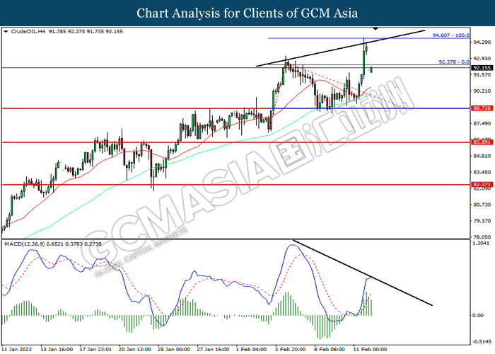Viewport: 495px width, 354px height.
Task: Click the 78.050 price axis label
Action: click(482, 237)
